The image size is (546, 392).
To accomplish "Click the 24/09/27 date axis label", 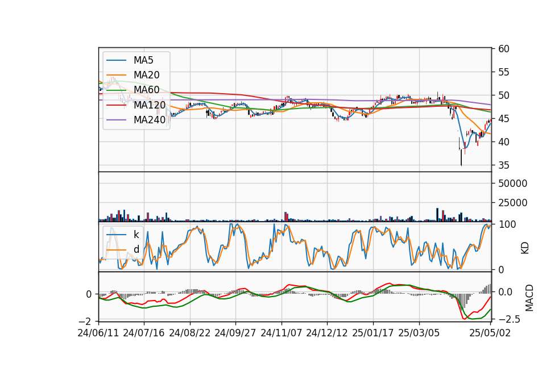I will click(235, 333).
